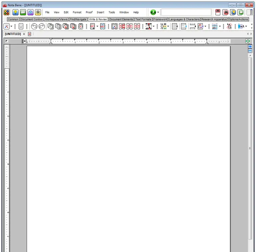Screen dimensions: 256x252
Task: Expand dropdown beside outline arrow icon
Action: click(168, 26)
